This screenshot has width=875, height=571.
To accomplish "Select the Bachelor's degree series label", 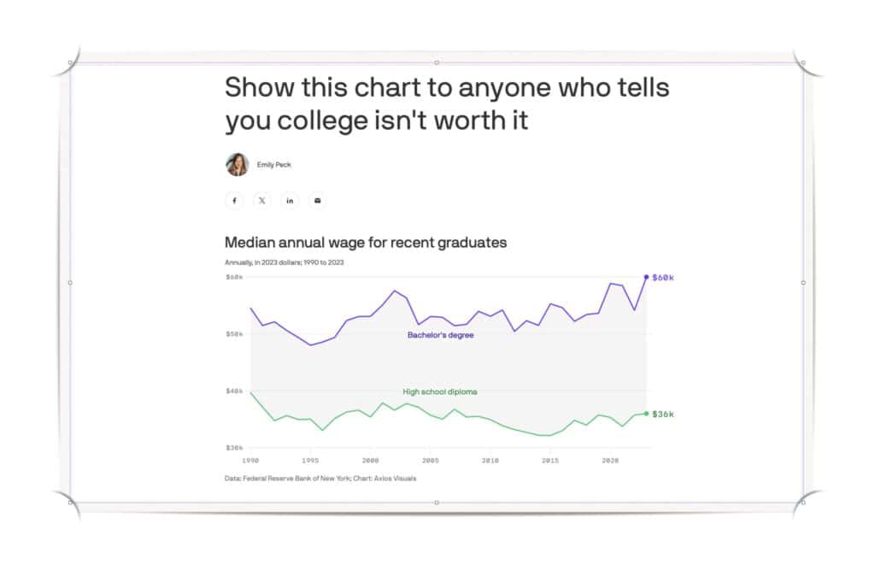I will coord(441,335).
